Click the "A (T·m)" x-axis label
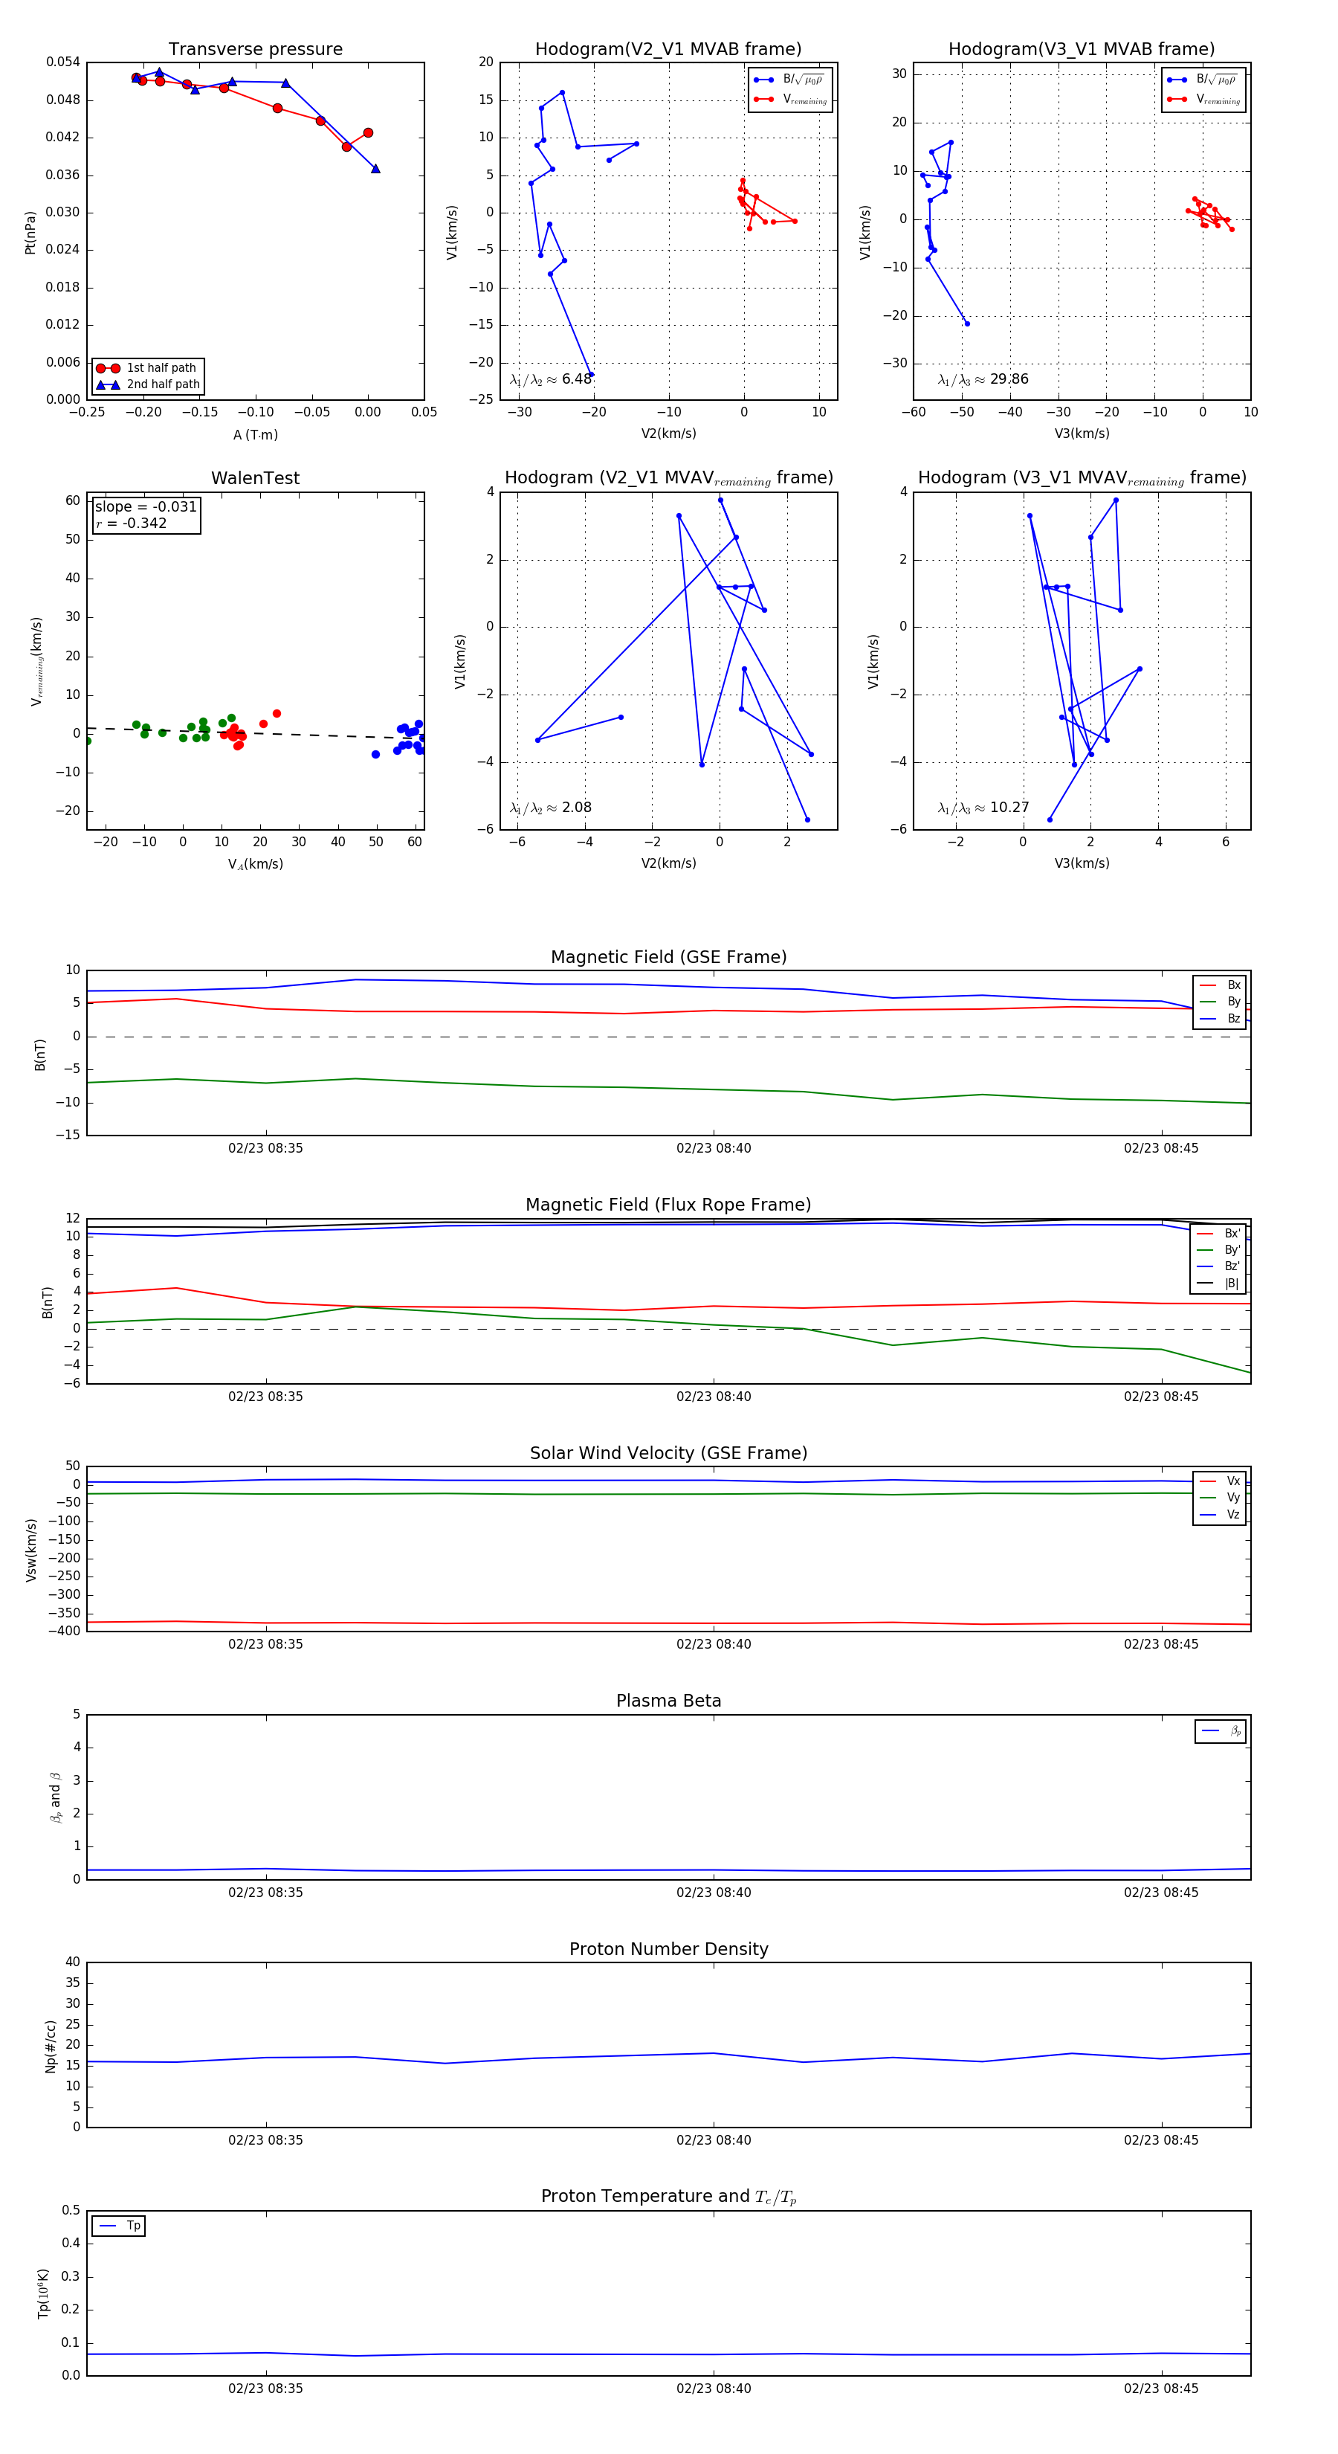The image size is (1338, 2454). point(255,434)
